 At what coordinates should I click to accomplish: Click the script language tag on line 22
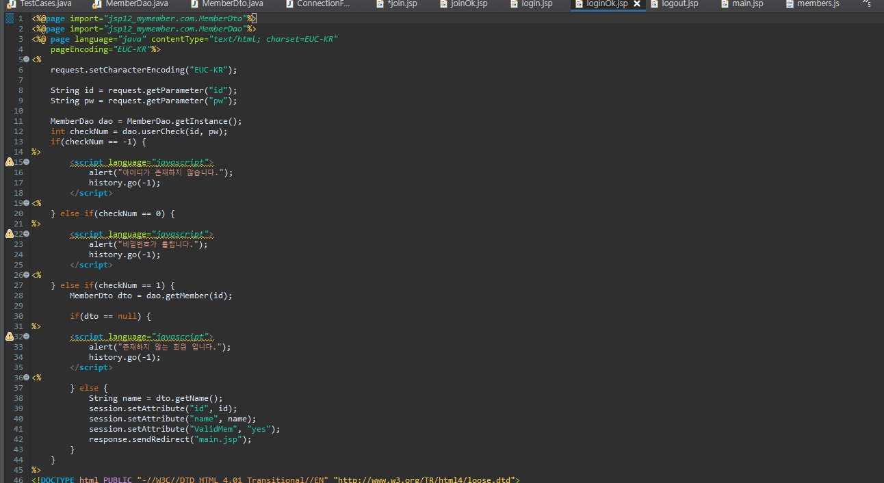click(142, 234)
